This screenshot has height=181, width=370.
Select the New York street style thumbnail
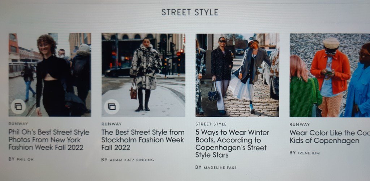pyautogui.click(x=50, y=75)
